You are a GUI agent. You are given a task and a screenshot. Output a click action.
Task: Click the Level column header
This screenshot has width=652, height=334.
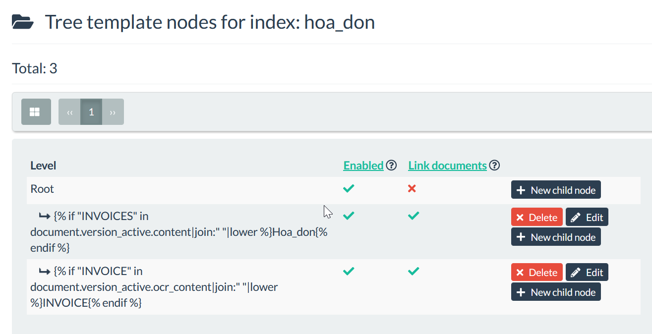click(x=43, y=166)
